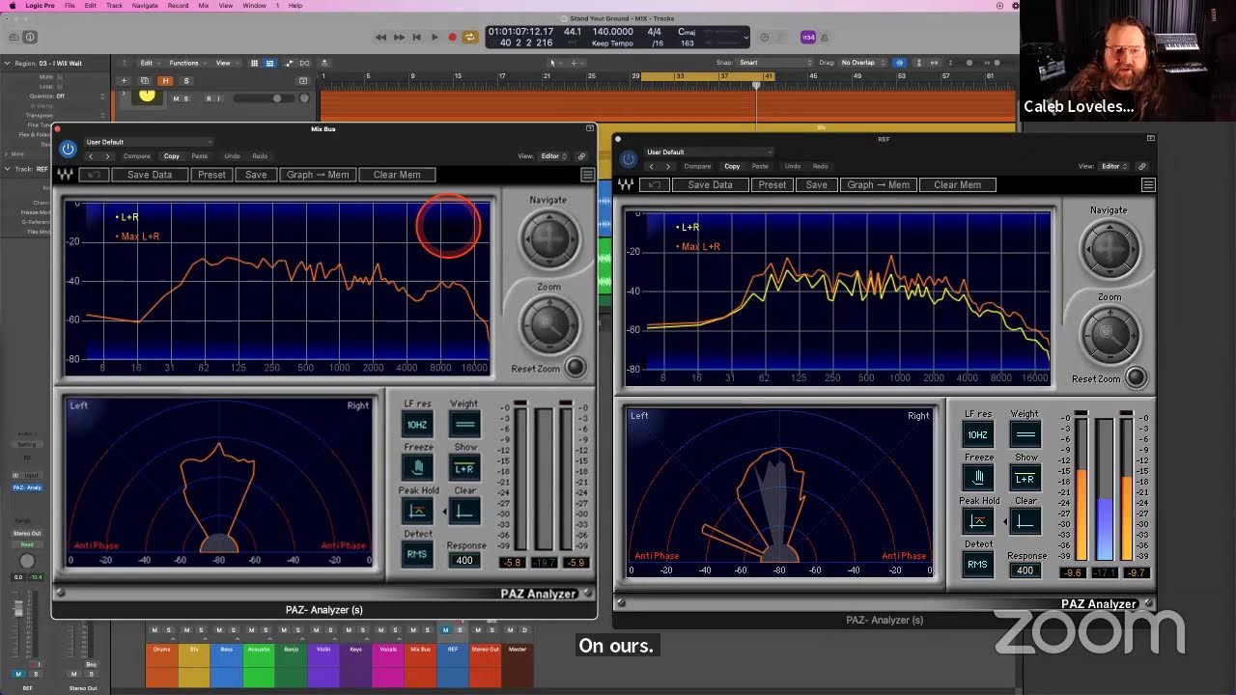Open Drag No Overlap dropdown
The height and width of the screenshot is (695, 1236).
pyautogui.click(x=863, y=63)
